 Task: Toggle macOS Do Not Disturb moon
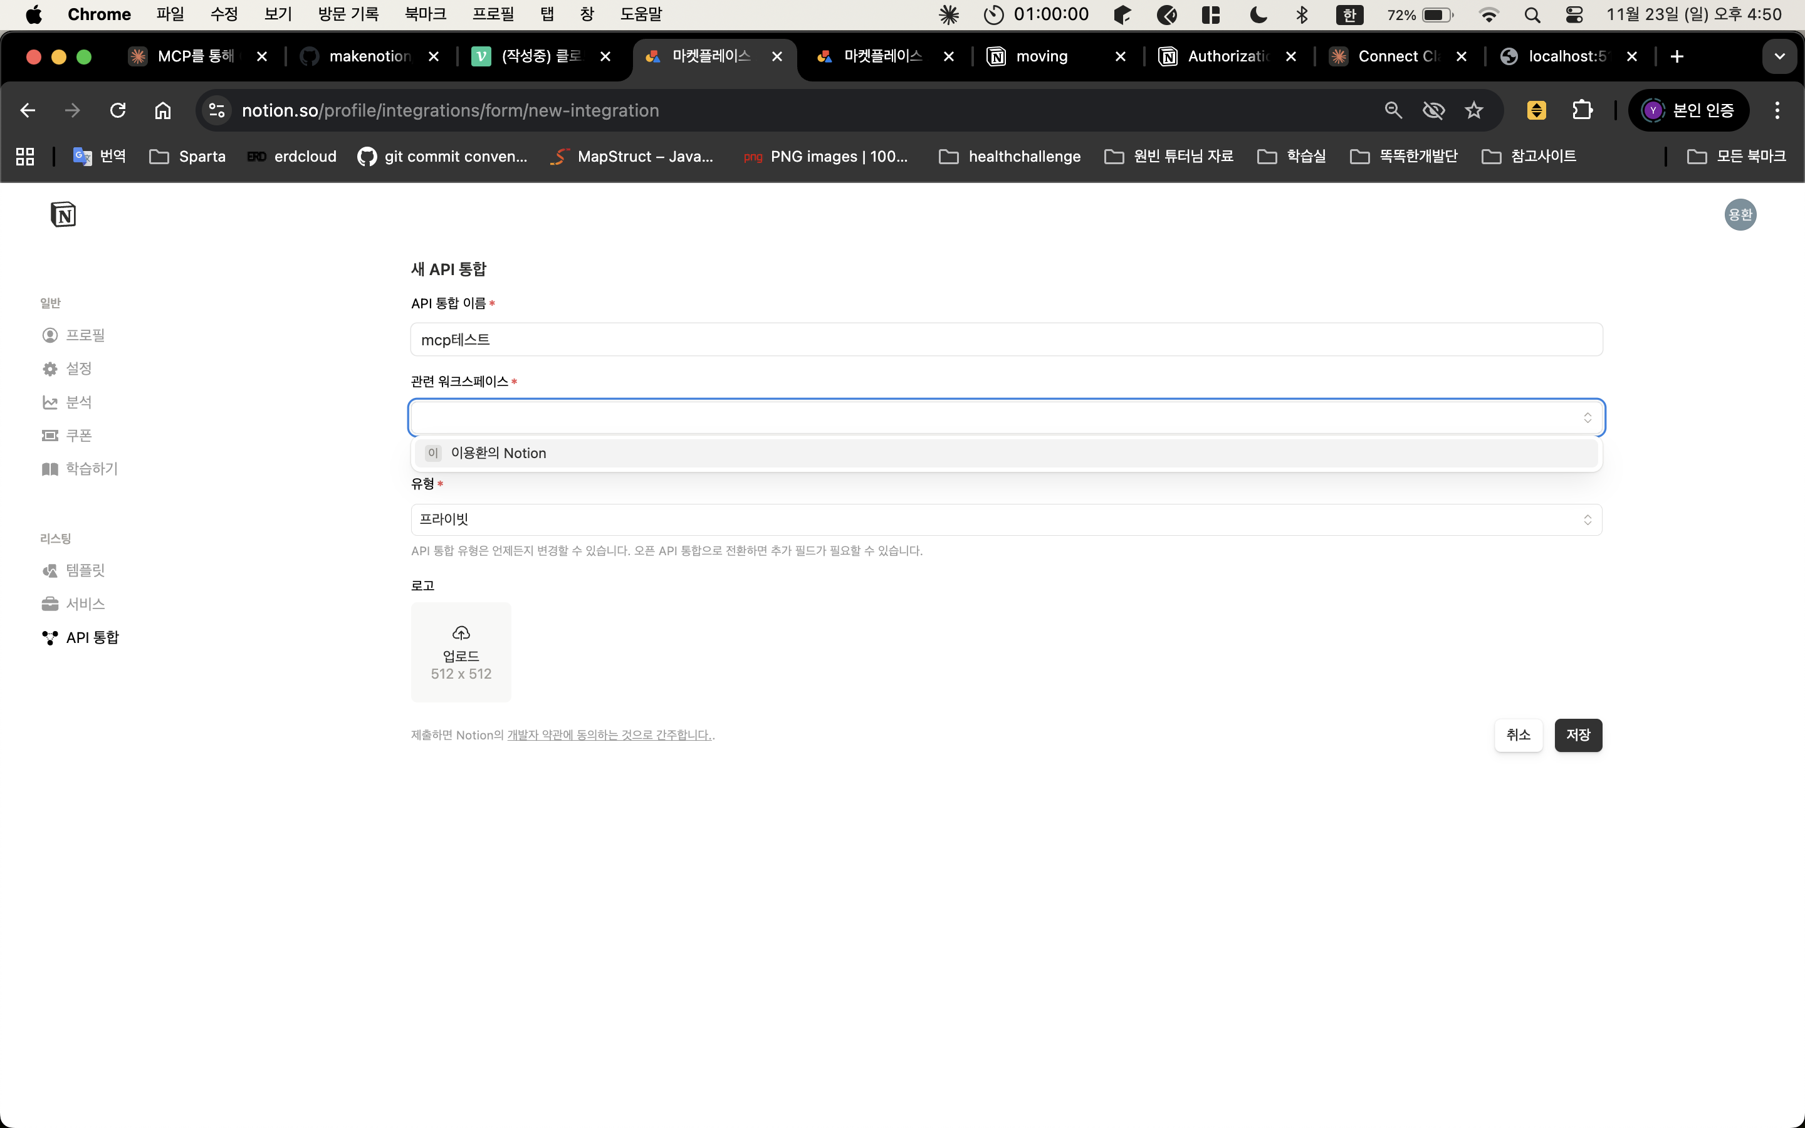[x=1258, y=14]
